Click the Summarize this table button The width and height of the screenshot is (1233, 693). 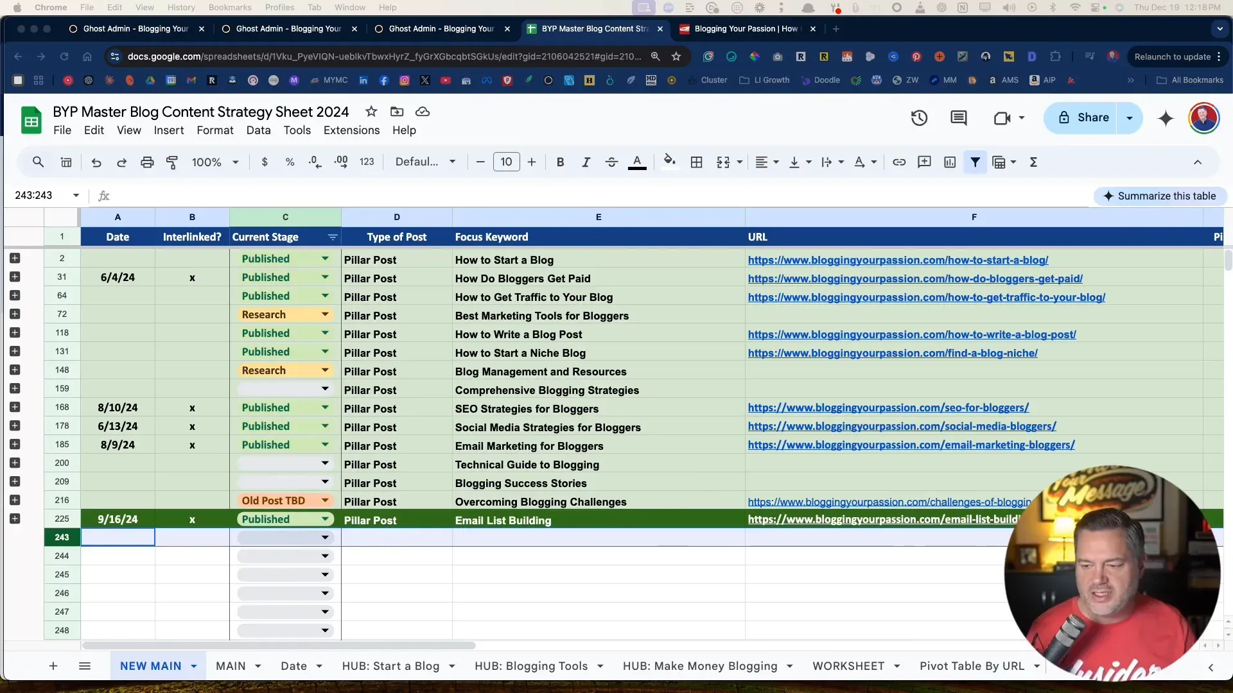tap(1159, 196)
